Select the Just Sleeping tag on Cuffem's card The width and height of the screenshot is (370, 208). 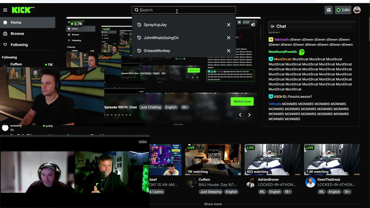click(x=211, y=192)
